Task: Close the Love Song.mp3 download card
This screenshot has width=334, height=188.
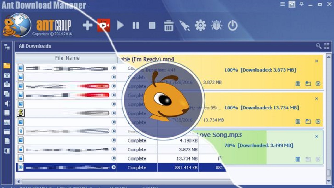Action: coord(317,137)
